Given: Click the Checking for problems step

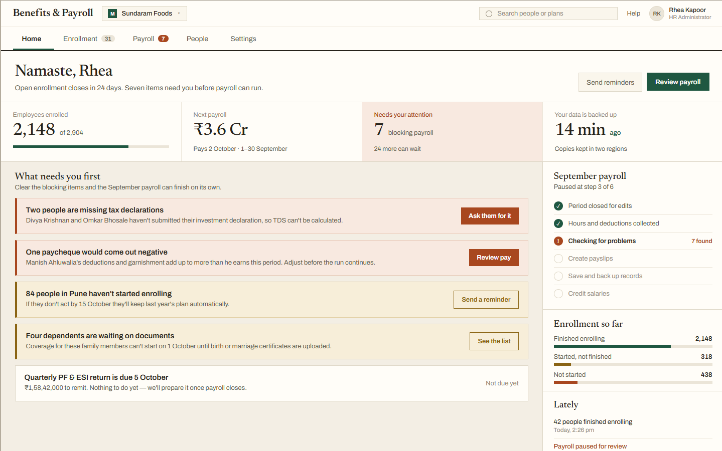Looking at the screenshot, I should (x=633, y=241).
